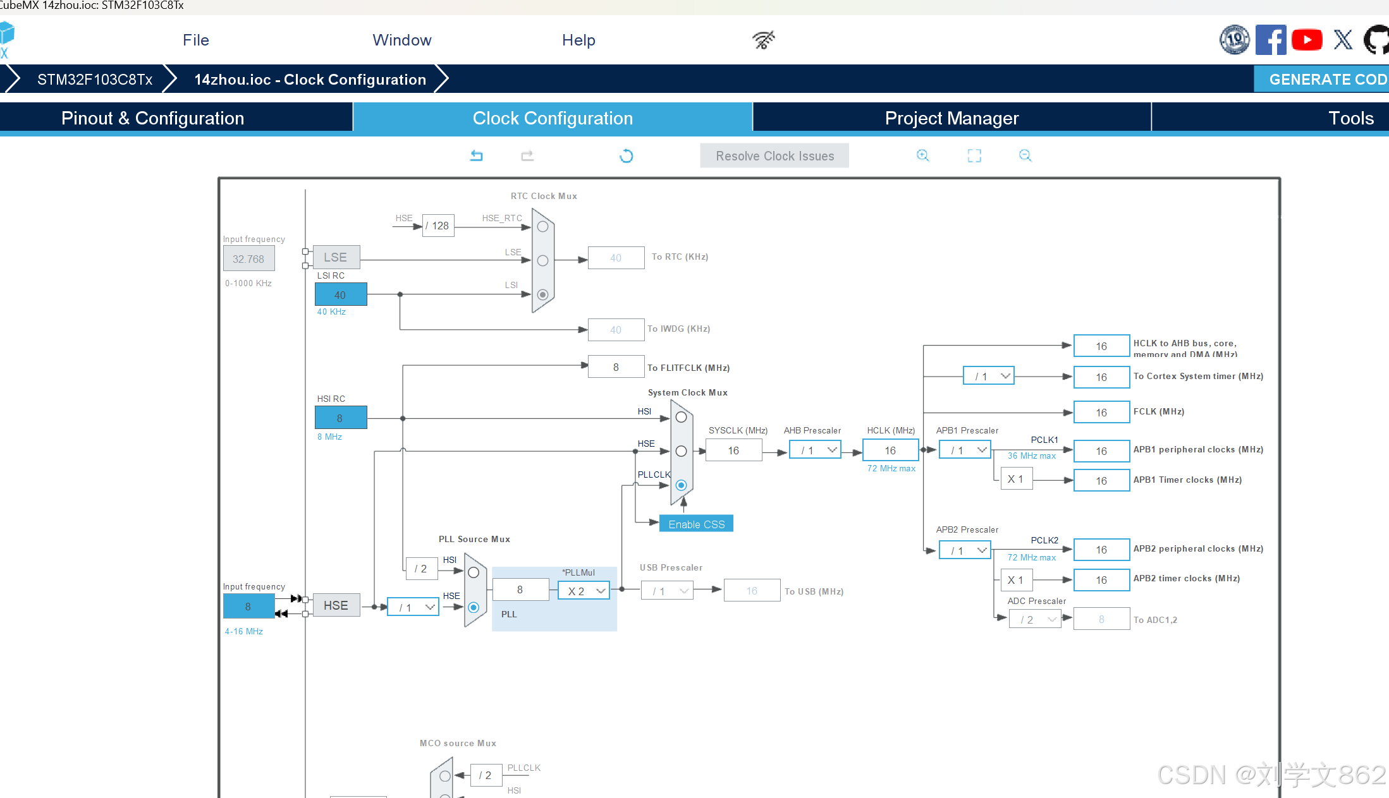Expand the APB1 Prescaler dropdown
This screenshot has width=1389, height=798.
[x=965, y=450]
